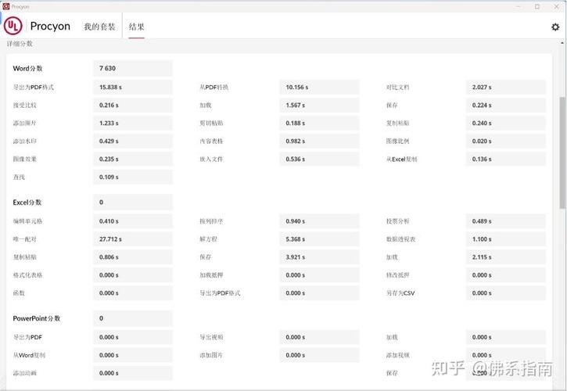
Task: Select the 27.712 s value
Action: pyautogui.click(x=133, y=239)
